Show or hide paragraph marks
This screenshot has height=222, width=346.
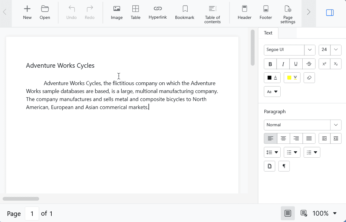pos(284,166)
